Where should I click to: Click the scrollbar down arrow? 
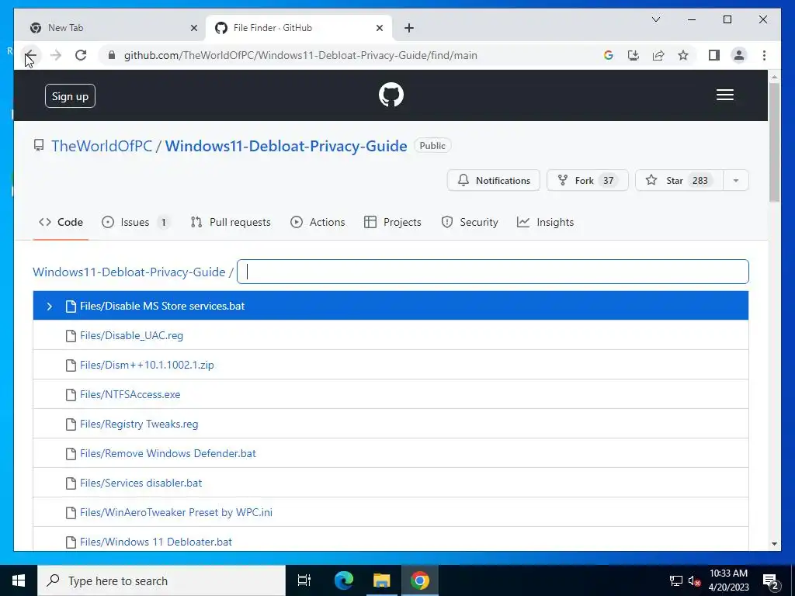(774, 544)
